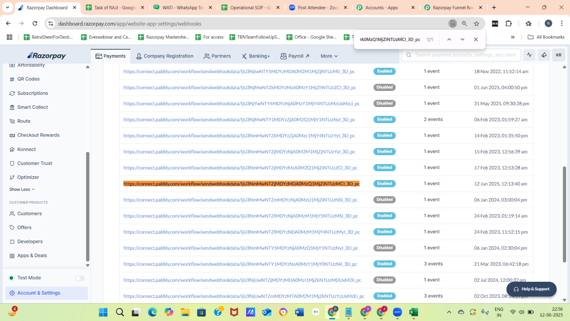The height and width of the screenshot is (321, 570).
Task: Bookmark this page with star icon
Action: (x=477, y=24)
